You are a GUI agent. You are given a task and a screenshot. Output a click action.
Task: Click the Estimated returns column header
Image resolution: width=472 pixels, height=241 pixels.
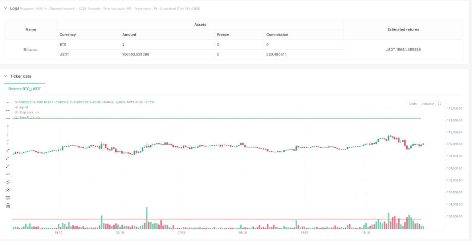click(403, 29)
